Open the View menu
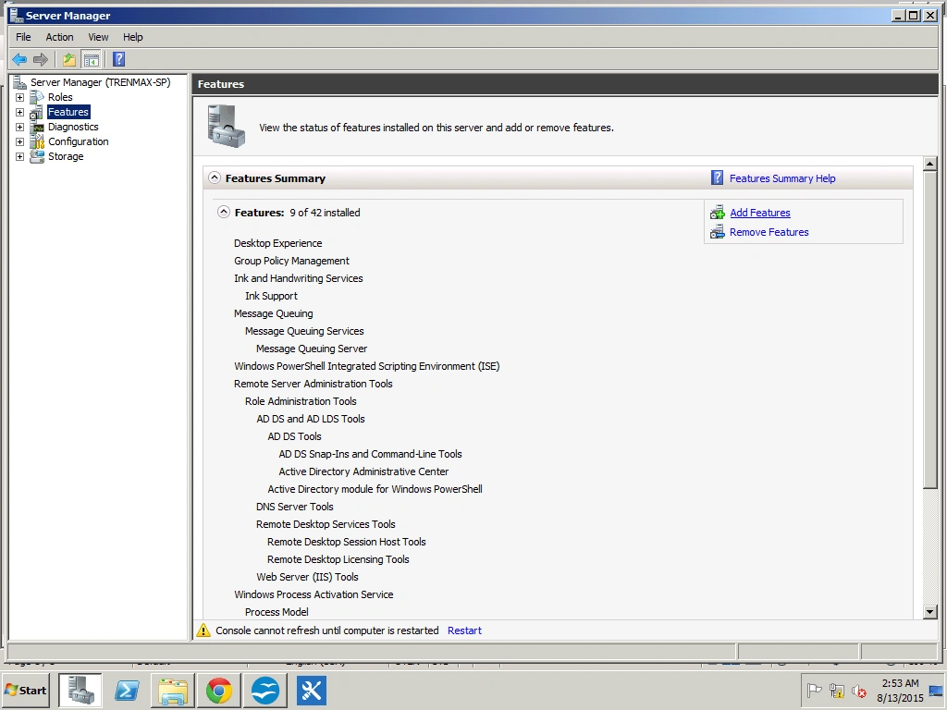Screen dimensions: 947x710 click(x=98, y=37)
